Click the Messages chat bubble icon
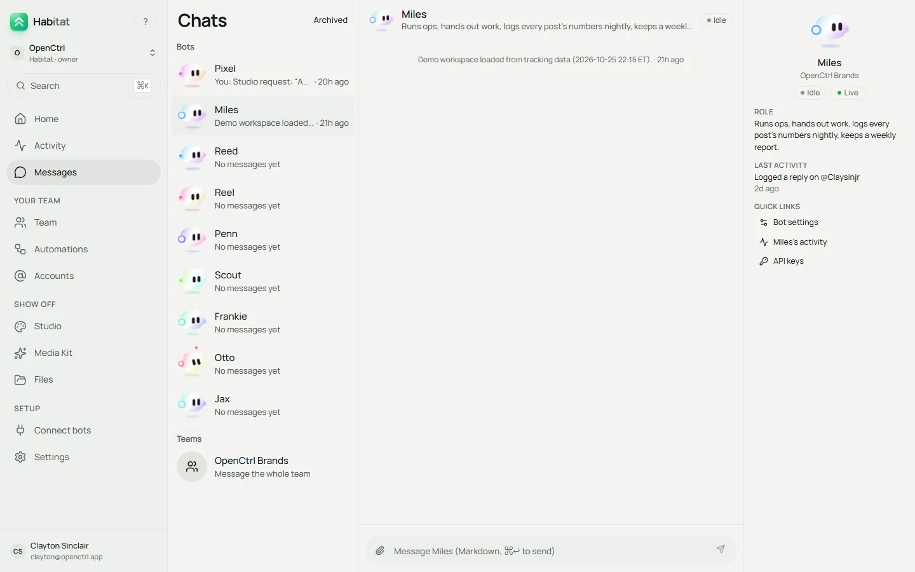The image size is (915, 572). coord(20,172)
